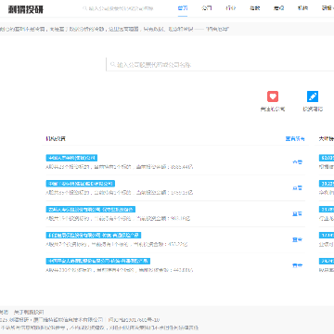Click the view link on the fourth institution row
The width and height of the screenshot is (334, 334).
tap(297, 239)
